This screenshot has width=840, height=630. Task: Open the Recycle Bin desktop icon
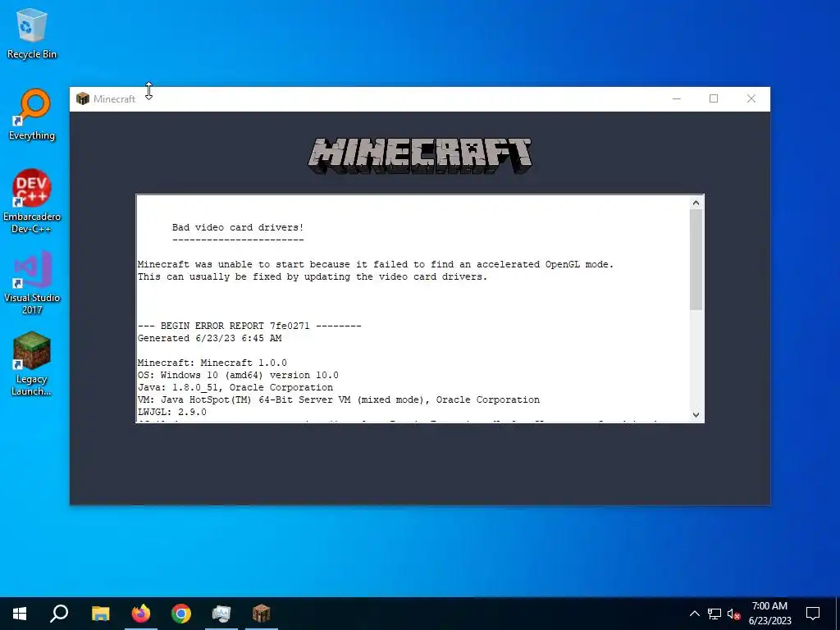point(32,33)
